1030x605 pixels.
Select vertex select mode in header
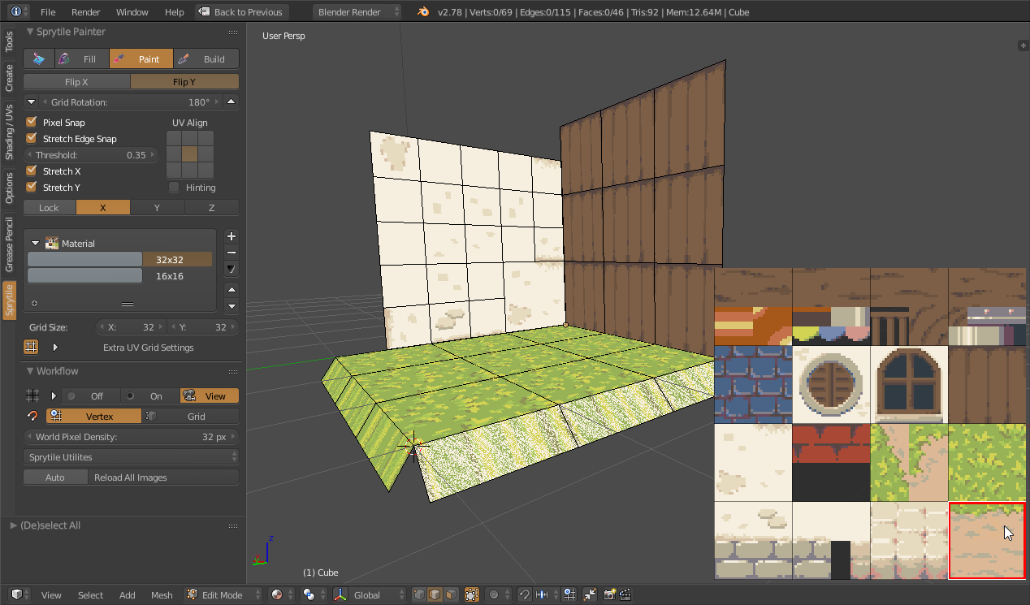[x=420, y=594]
